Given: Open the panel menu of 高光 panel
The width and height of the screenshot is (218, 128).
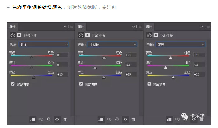Looking at the screenshot, I should pos(208,26).
